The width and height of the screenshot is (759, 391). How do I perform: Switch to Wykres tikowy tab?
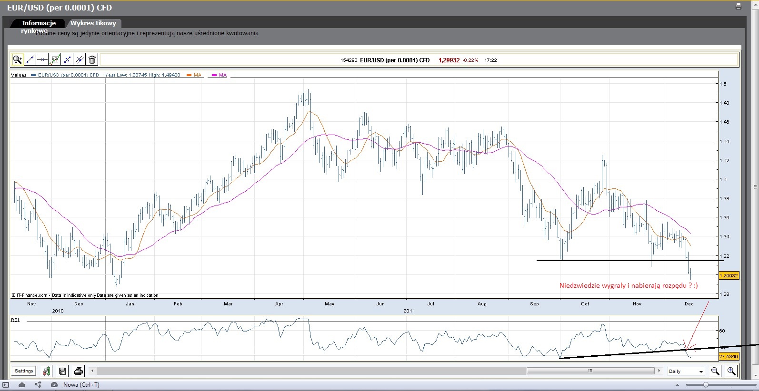[x=93, y=23]
